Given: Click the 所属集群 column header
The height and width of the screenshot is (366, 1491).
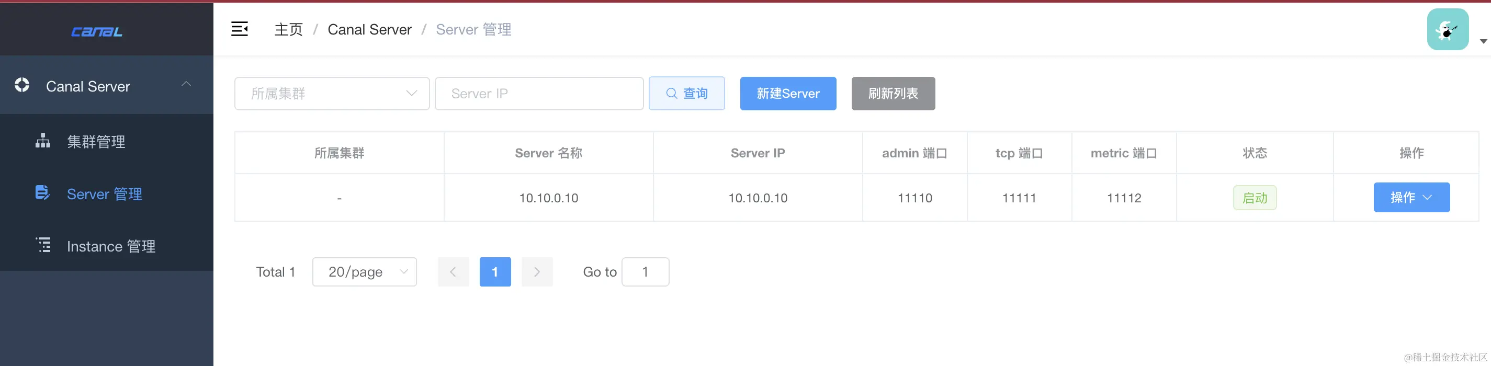Looking at the screenshot, I should tap(339, 153).
